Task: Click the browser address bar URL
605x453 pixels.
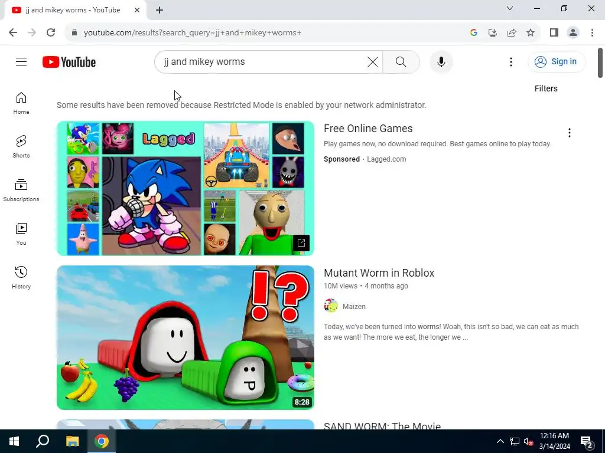Action: point(193,32)
